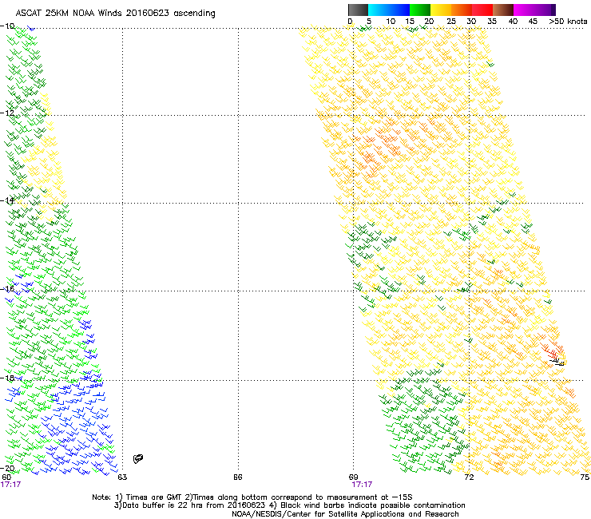
Task: Click the '5' label under the color bar
Action: pyautogui.click(x=369, y=22)
